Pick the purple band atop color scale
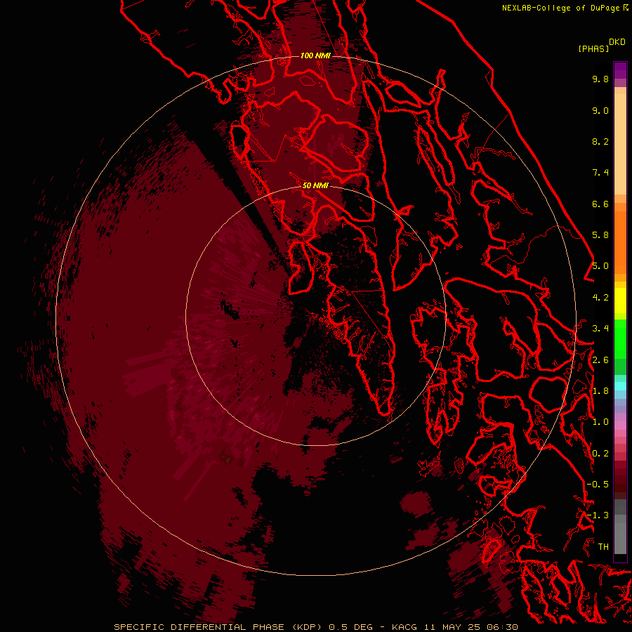 point(620,70)
